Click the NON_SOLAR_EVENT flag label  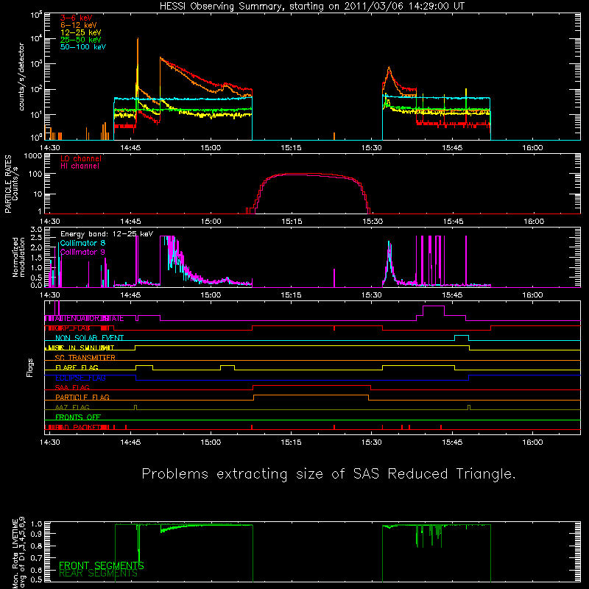[x=89, y=338]
